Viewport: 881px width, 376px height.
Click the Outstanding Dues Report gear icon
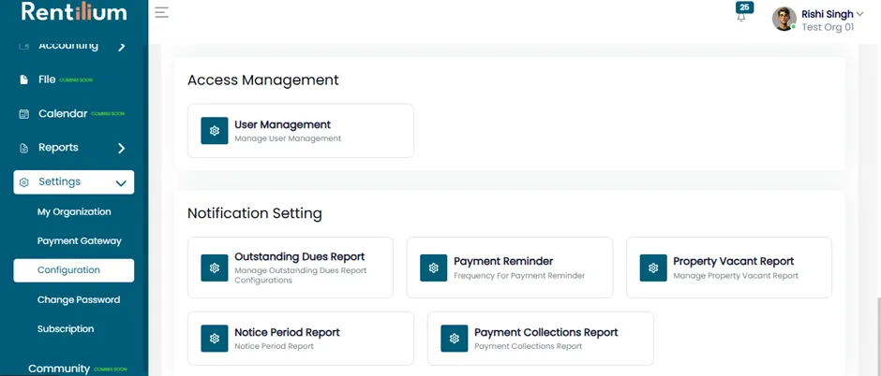pos(215,268)
